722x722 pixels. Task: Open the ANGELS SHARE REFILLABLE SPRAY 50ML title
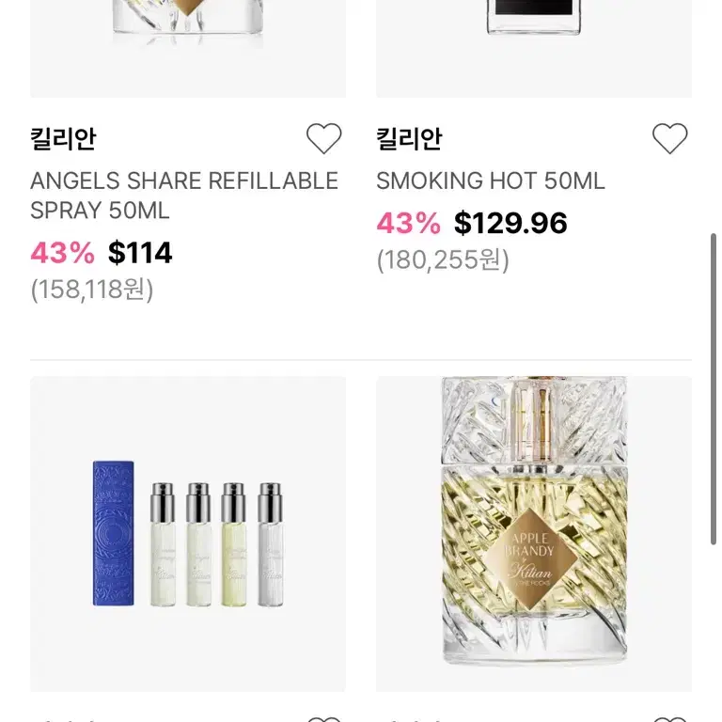click(184, 196)
